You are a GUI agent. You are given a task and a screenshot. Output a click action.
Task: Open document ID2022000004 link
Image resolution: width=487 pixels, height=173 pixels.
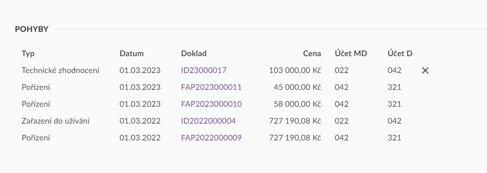coord(209,121)
